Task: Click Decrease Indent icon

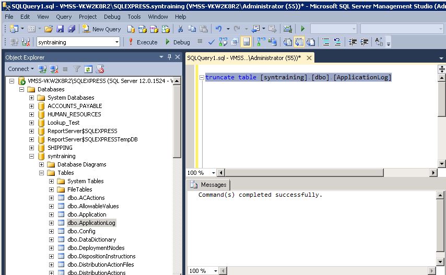Action: [x=353, y=42]
